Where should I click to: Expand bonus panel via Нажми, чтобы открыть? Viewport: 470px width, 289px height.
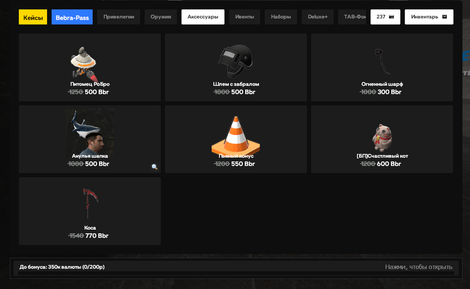[418, 267]
